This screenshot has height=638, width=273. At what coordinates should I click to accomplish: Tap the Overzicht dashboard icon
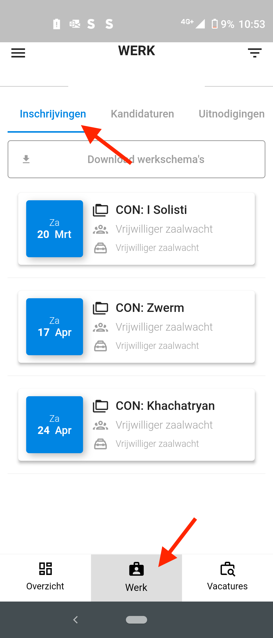(45, 569)
